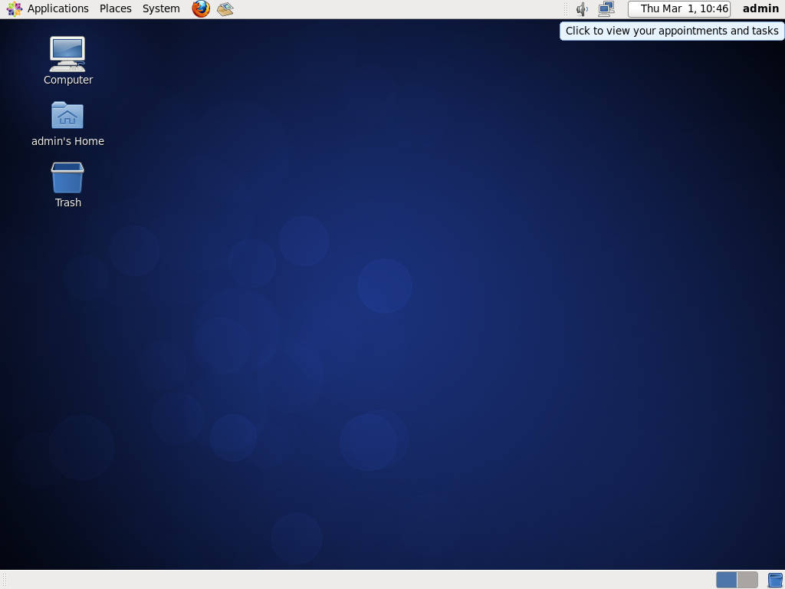Click the Applications menu logo icon
Screen dimensions: 785x589
pyautogui.click(x=14, y=8)
